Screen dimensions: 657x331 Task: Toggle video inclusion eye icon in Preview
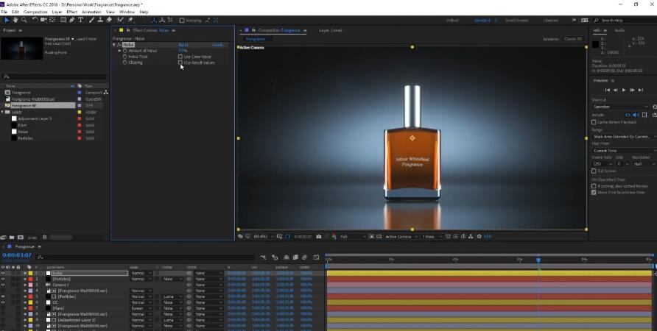(628, 115)
